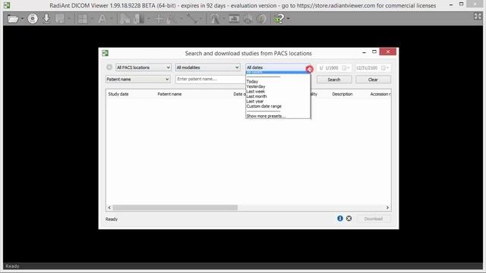
Task: Open the dropdown arrow next to the help icon
Action: pyautogui.click(x=289, y=19)
